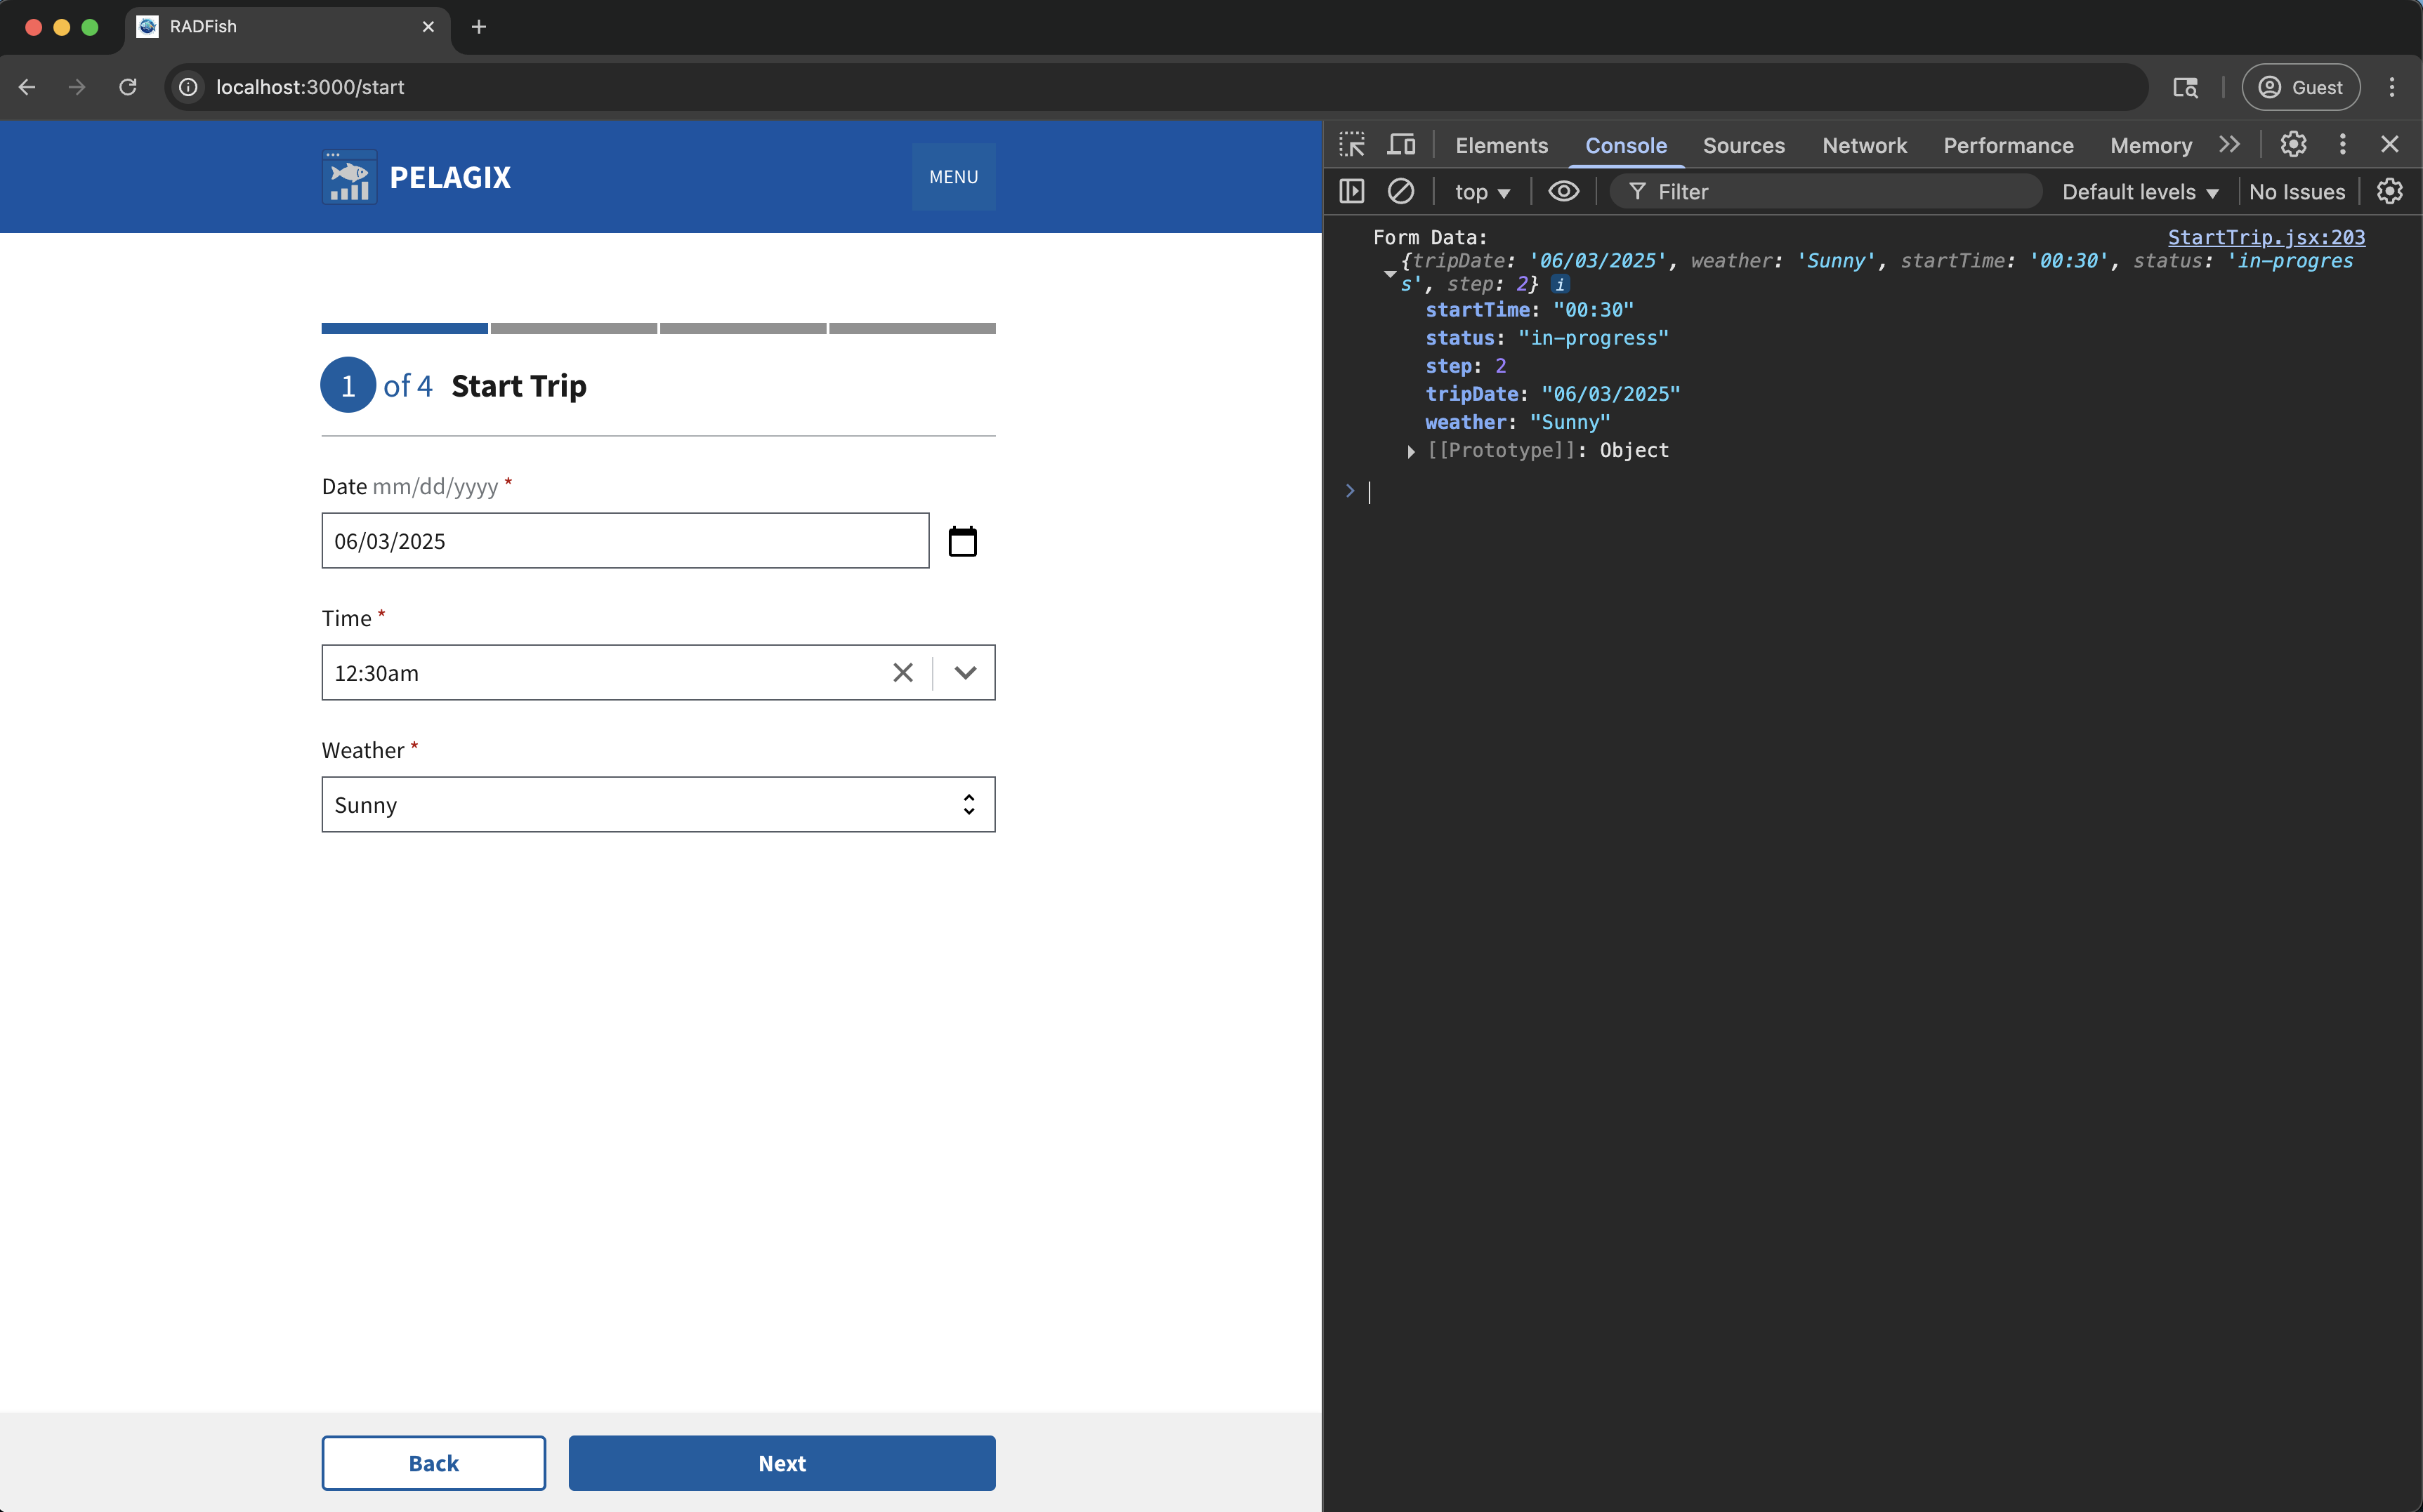Screen dimensions: 2423x1512
Task: Open the Create live expression eye icon
Action: 1563,191
